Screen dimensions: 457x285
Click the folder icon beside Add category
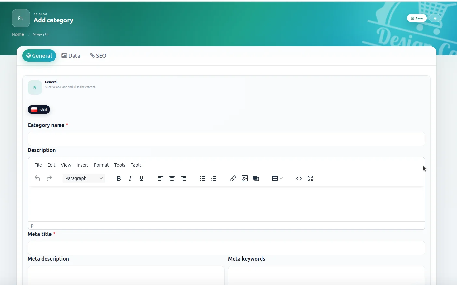[x=21, y=18]
